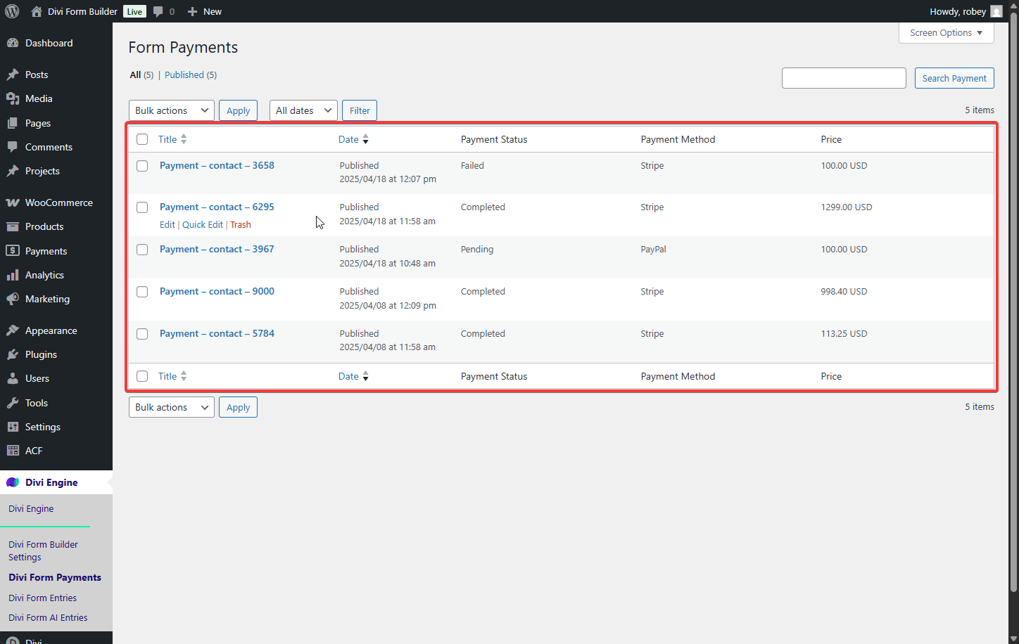Check the row for Payment – contact – 3658
Screen dimensions: 1019x644
[142, 166]
